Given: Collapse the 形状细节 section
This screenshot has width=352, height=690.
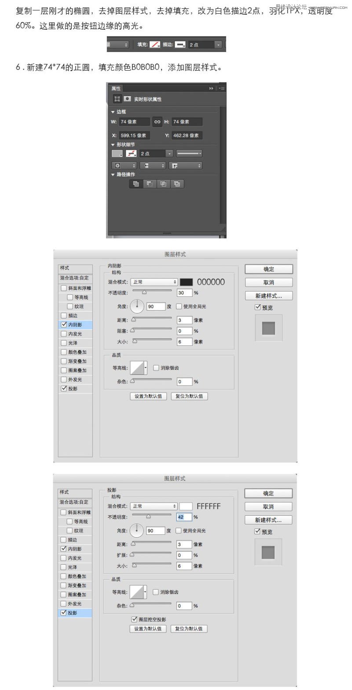Looking at the screenshot, I should pyautogui.click(x=113, y=145).
